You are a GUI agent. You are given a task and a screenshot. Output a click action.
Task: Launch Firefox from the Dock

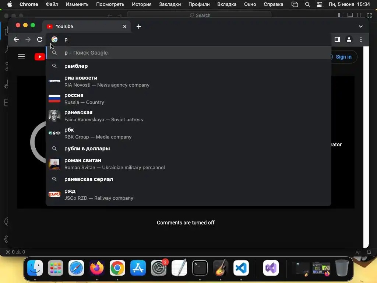tap(97, 268)
